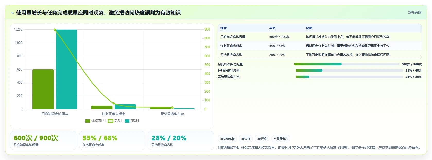Viewport: 432px width, 160px height.
Task: Click the line point above 月度知识库访问量
Action: [x=55, y=30]
